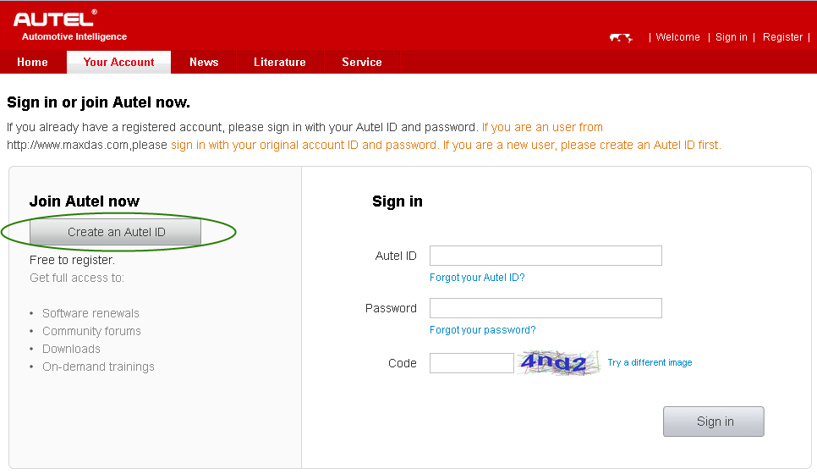Image resolution: width=817 pixels, height=474 pixels.
Task: Click the 'Free to register.' text
Action: [73, 260]
